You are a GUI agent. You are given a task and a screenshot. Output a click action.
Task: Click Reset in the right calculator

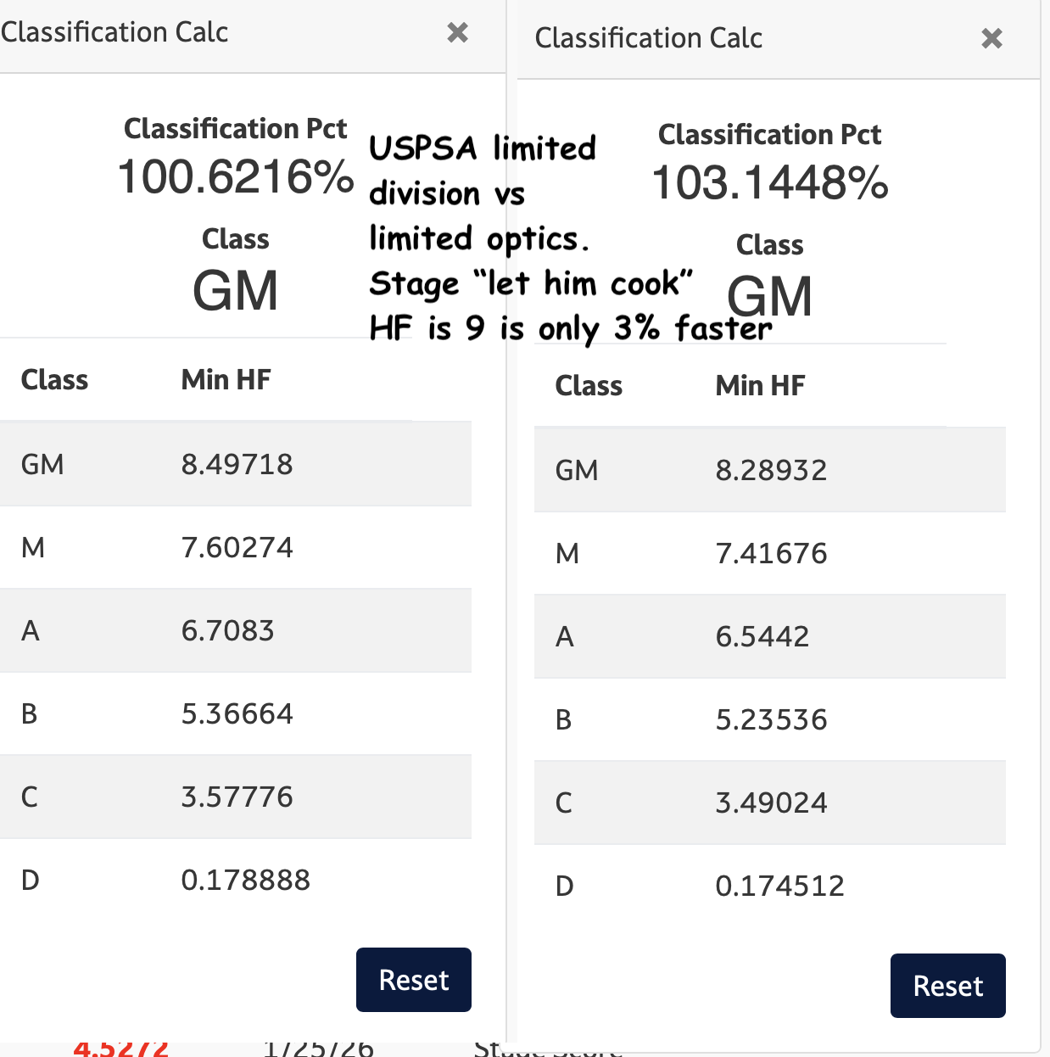point(948,986)
